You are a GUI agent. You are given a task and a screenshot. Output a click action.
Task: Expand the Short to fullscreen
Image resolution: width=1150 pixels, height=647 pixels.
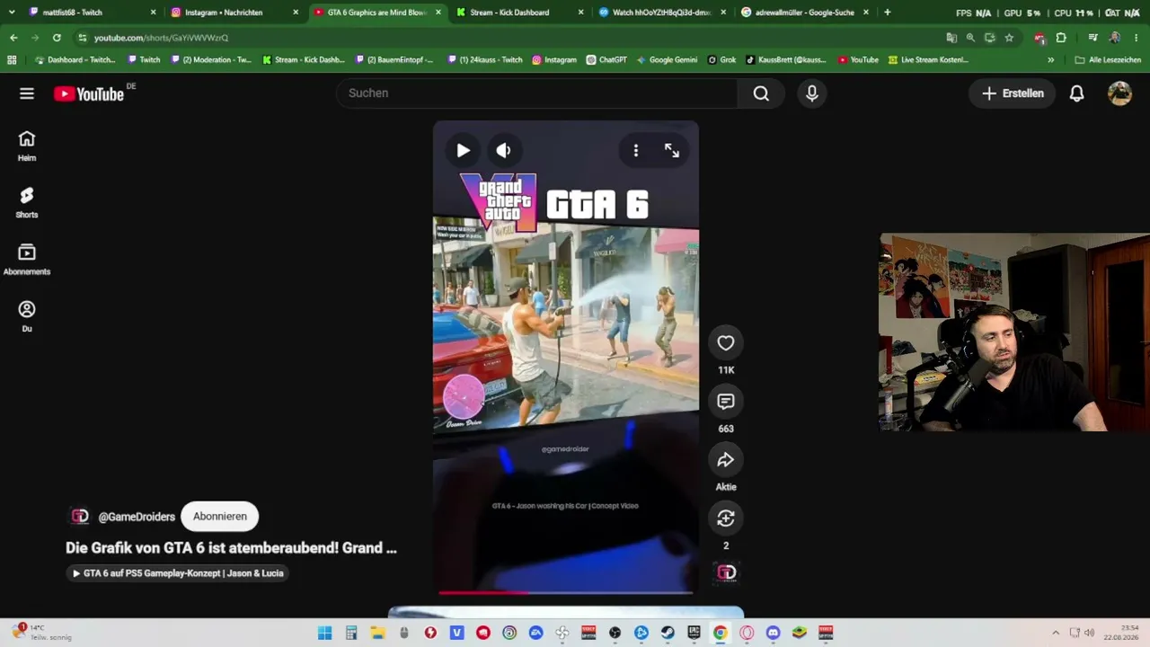point(672,150)
